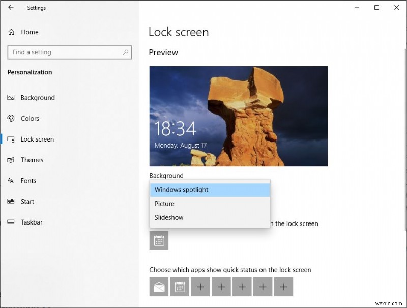Click the Fonts icon in sidebar
The image size is (407, 308).
coord(11,181)
